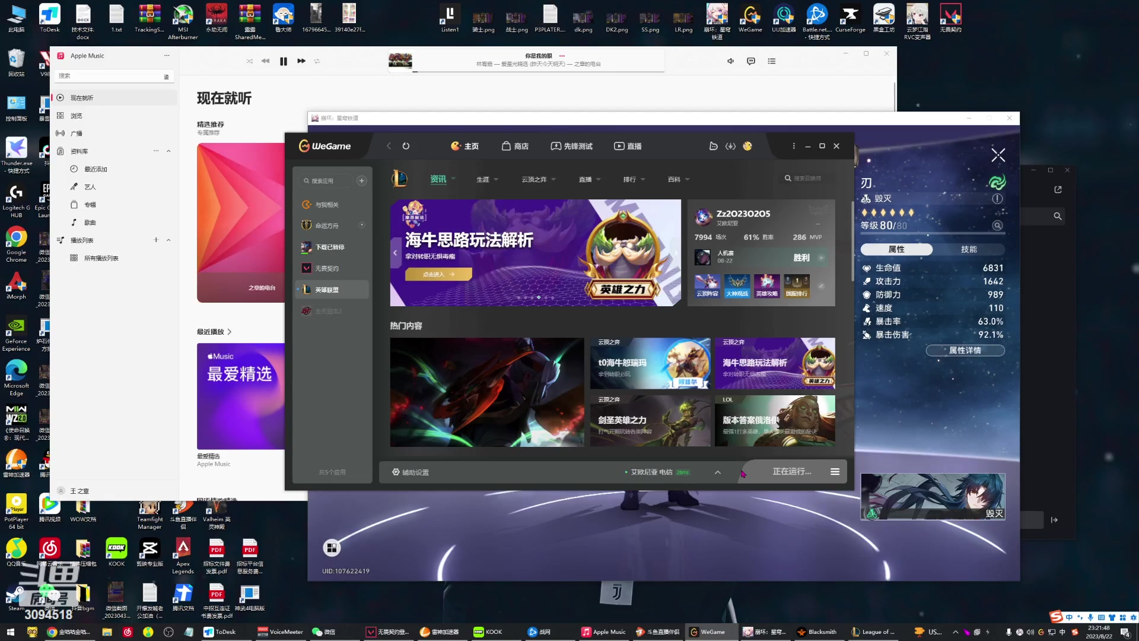The image size is (1139, 641).
Task: Click the WeGame back navigation arrow
Action: 389,146
